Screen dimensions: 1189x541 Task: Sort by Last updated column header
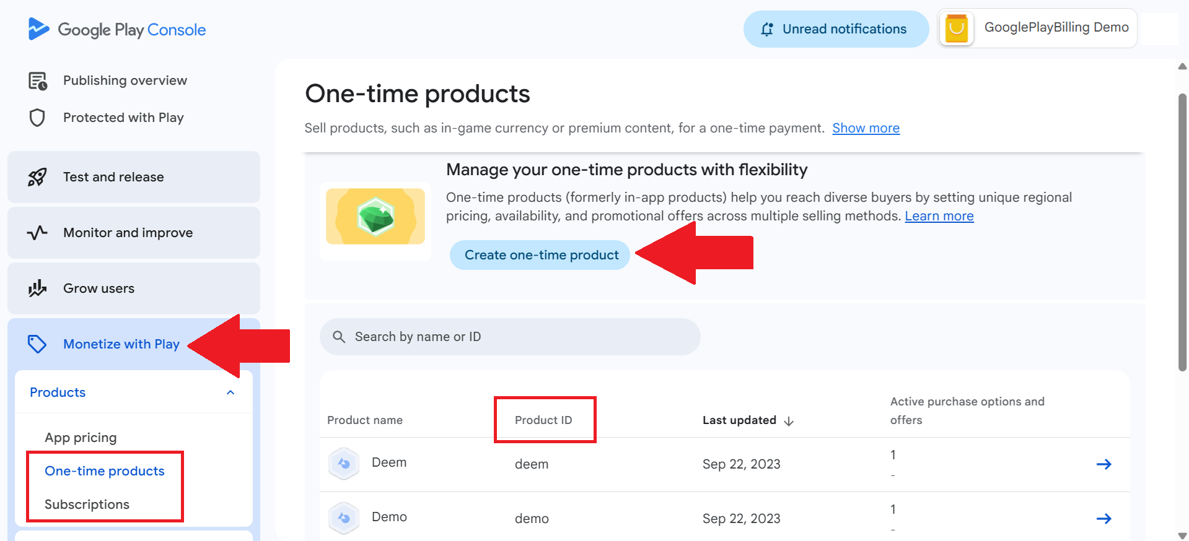click(739, 420)
